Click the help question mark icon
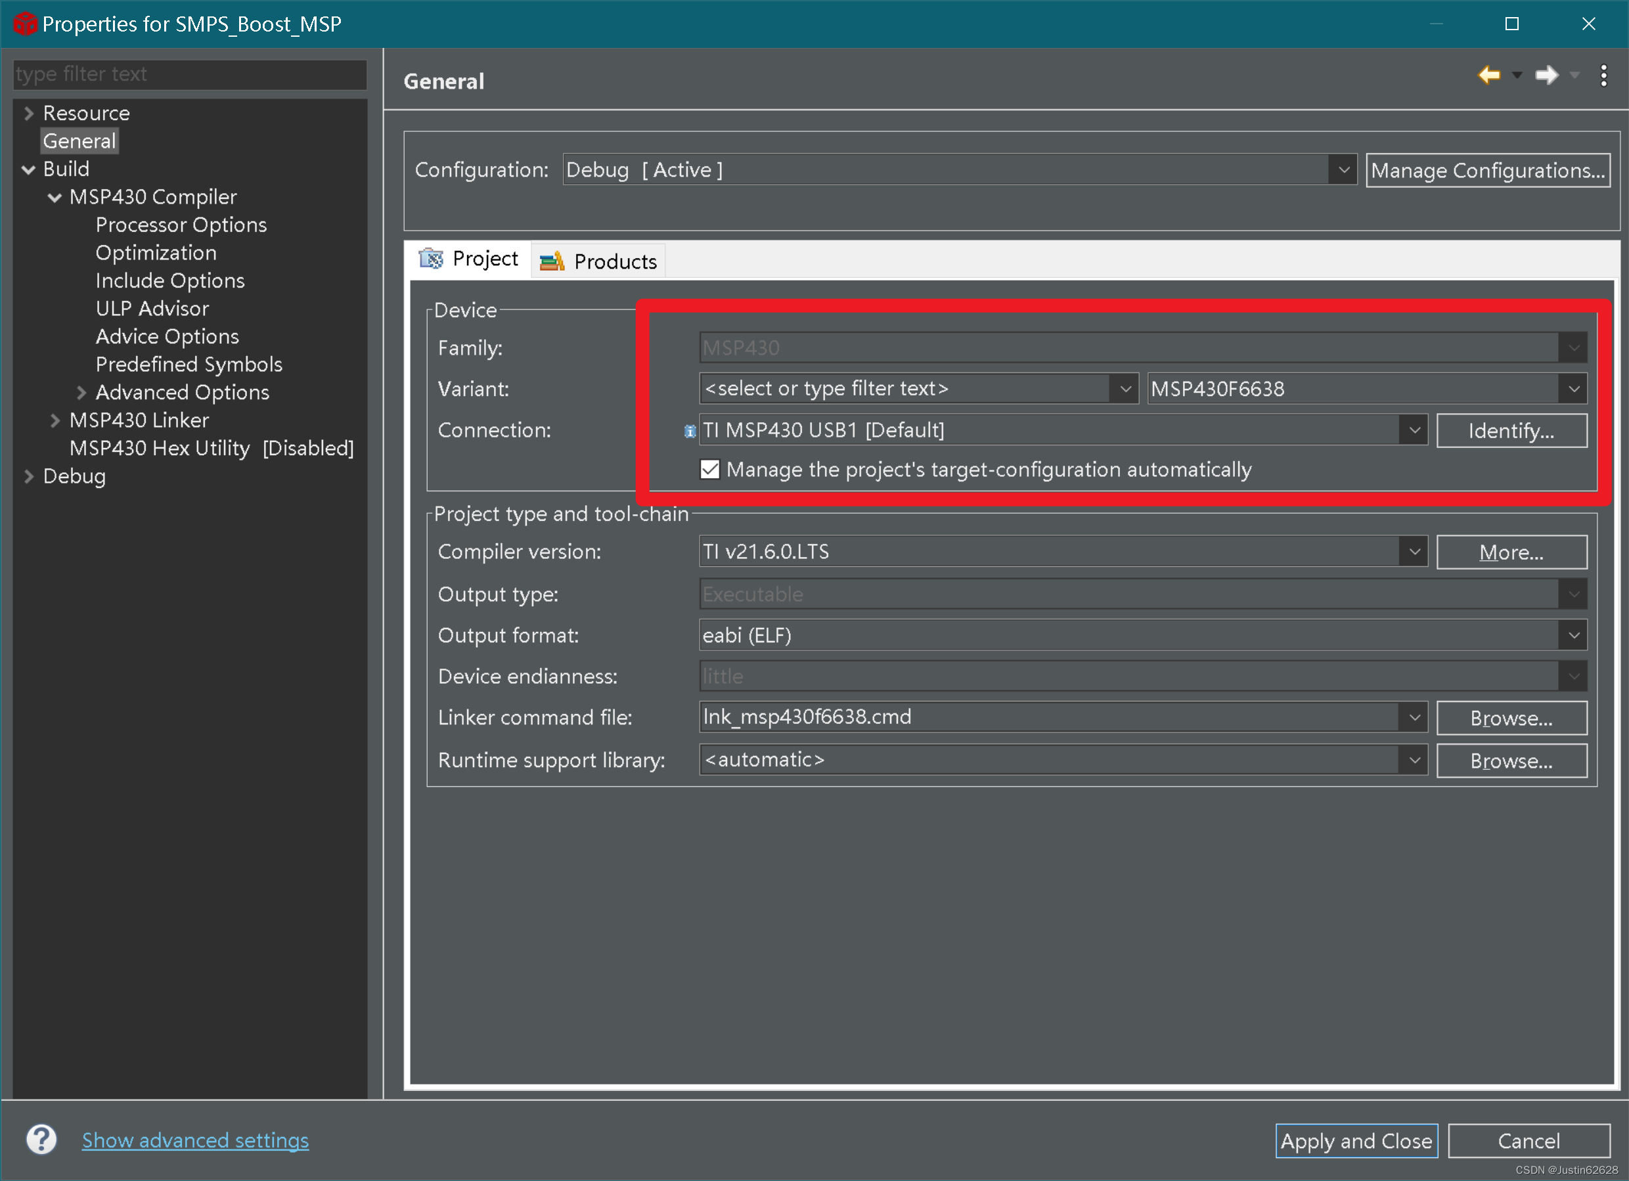 pos(41,1140)
